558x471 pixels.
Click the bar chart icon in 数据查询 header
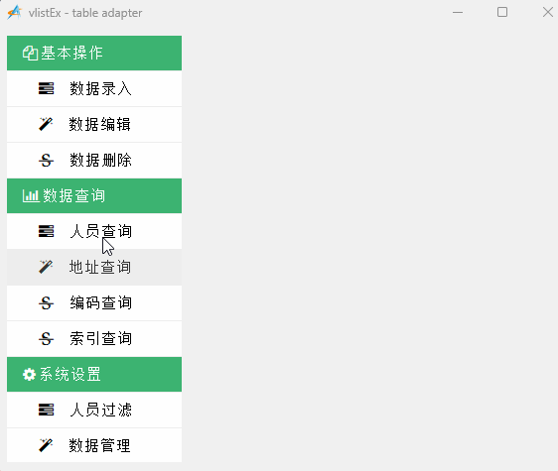(31, 196)
